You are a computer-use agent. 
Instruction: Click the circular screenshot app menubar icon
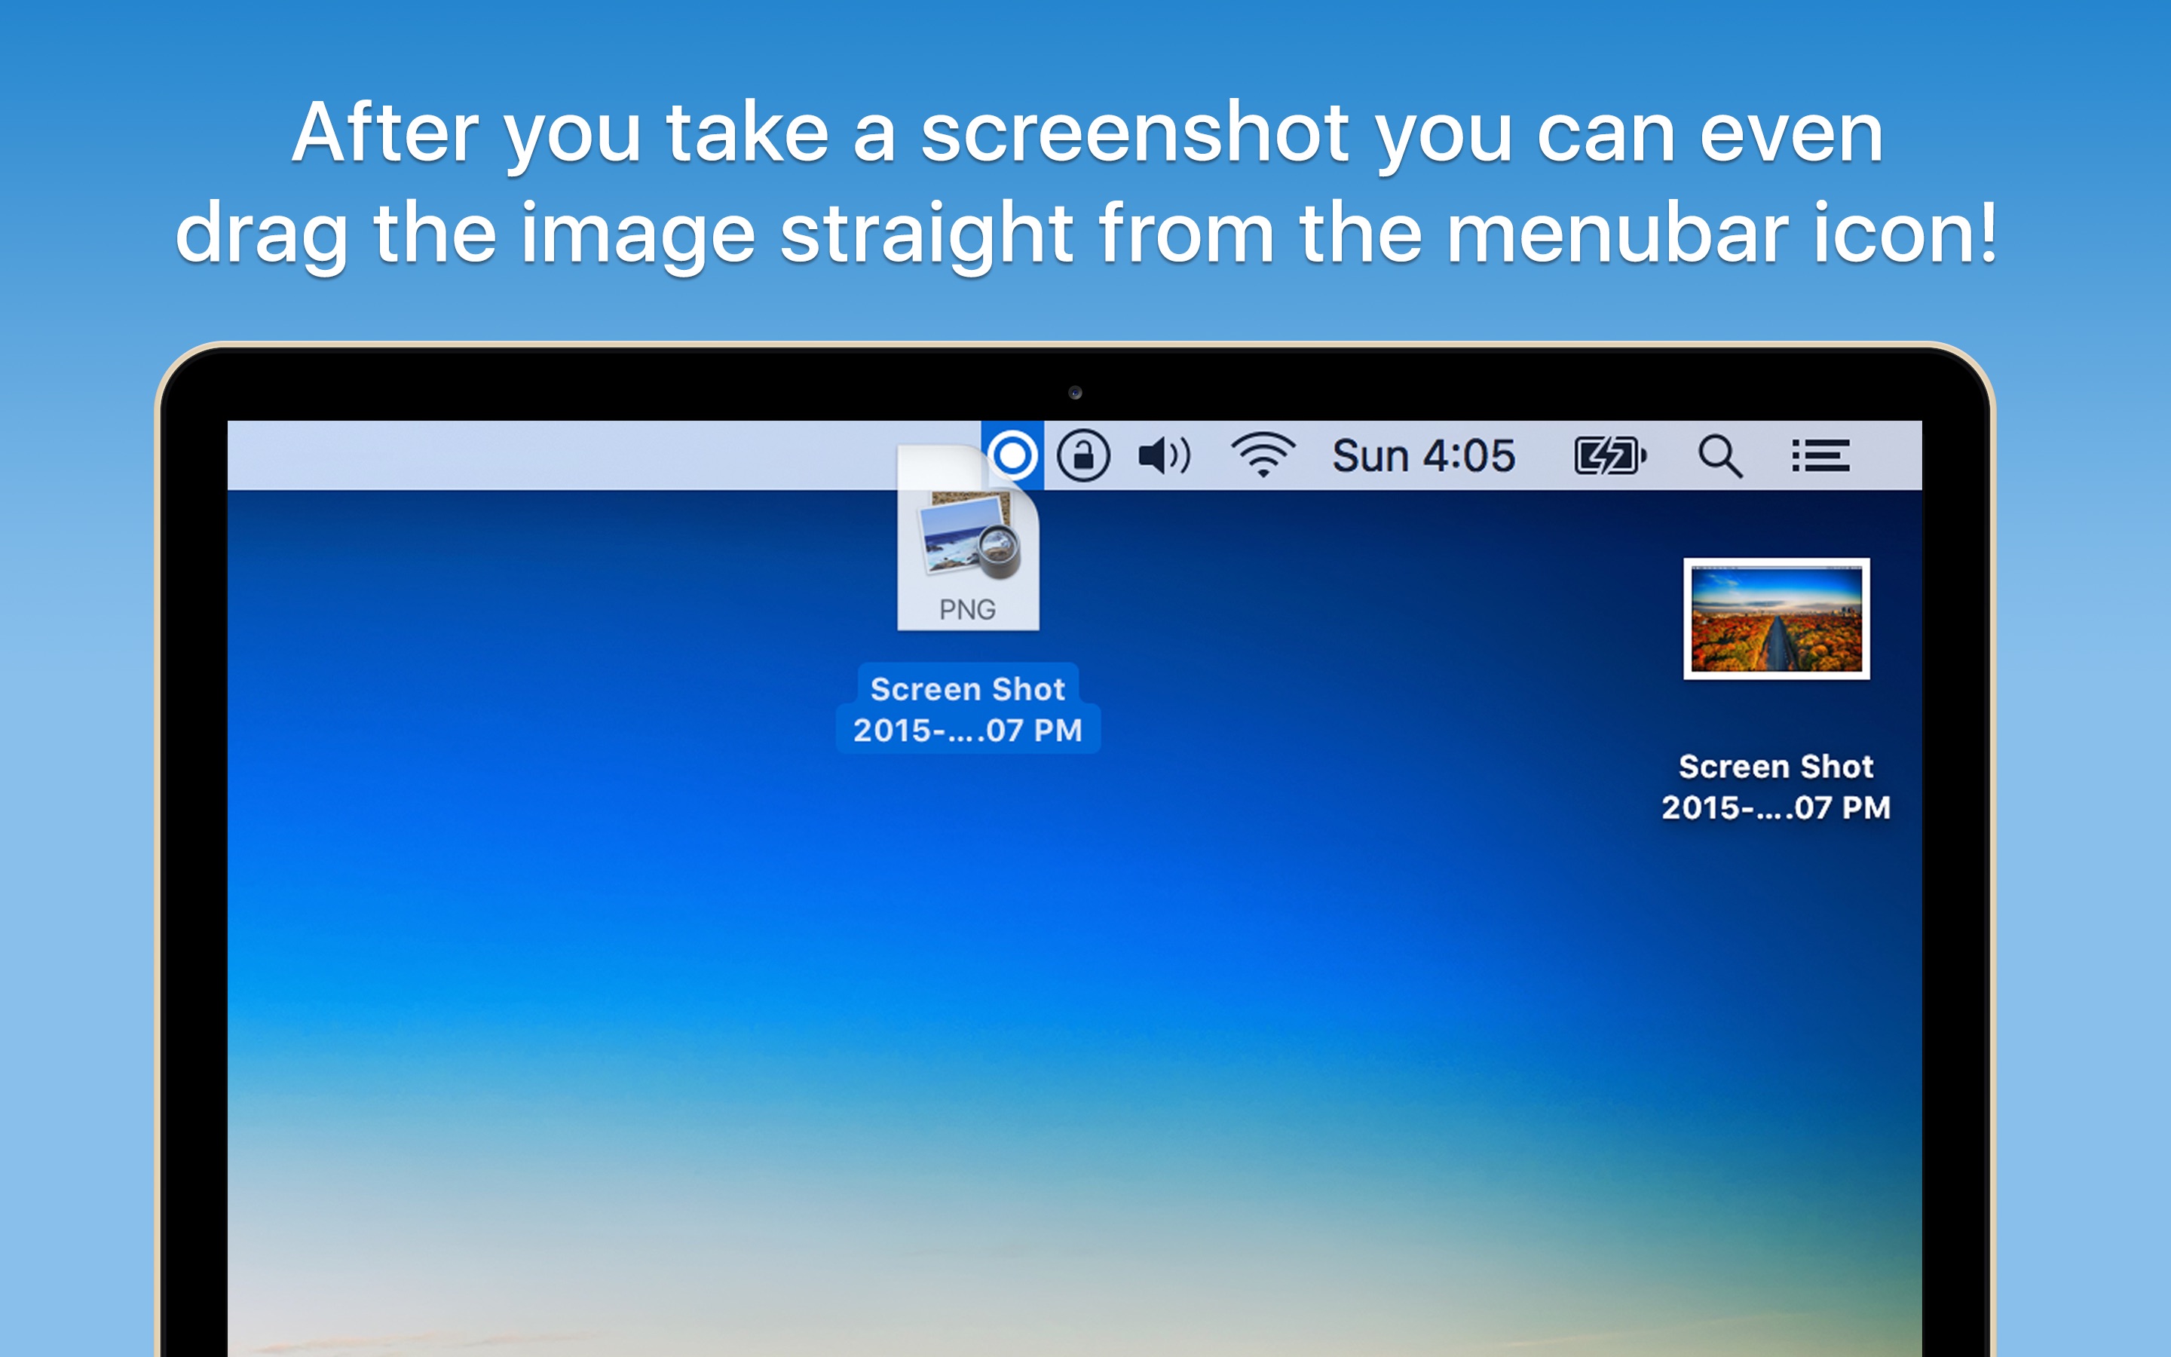1013,455
